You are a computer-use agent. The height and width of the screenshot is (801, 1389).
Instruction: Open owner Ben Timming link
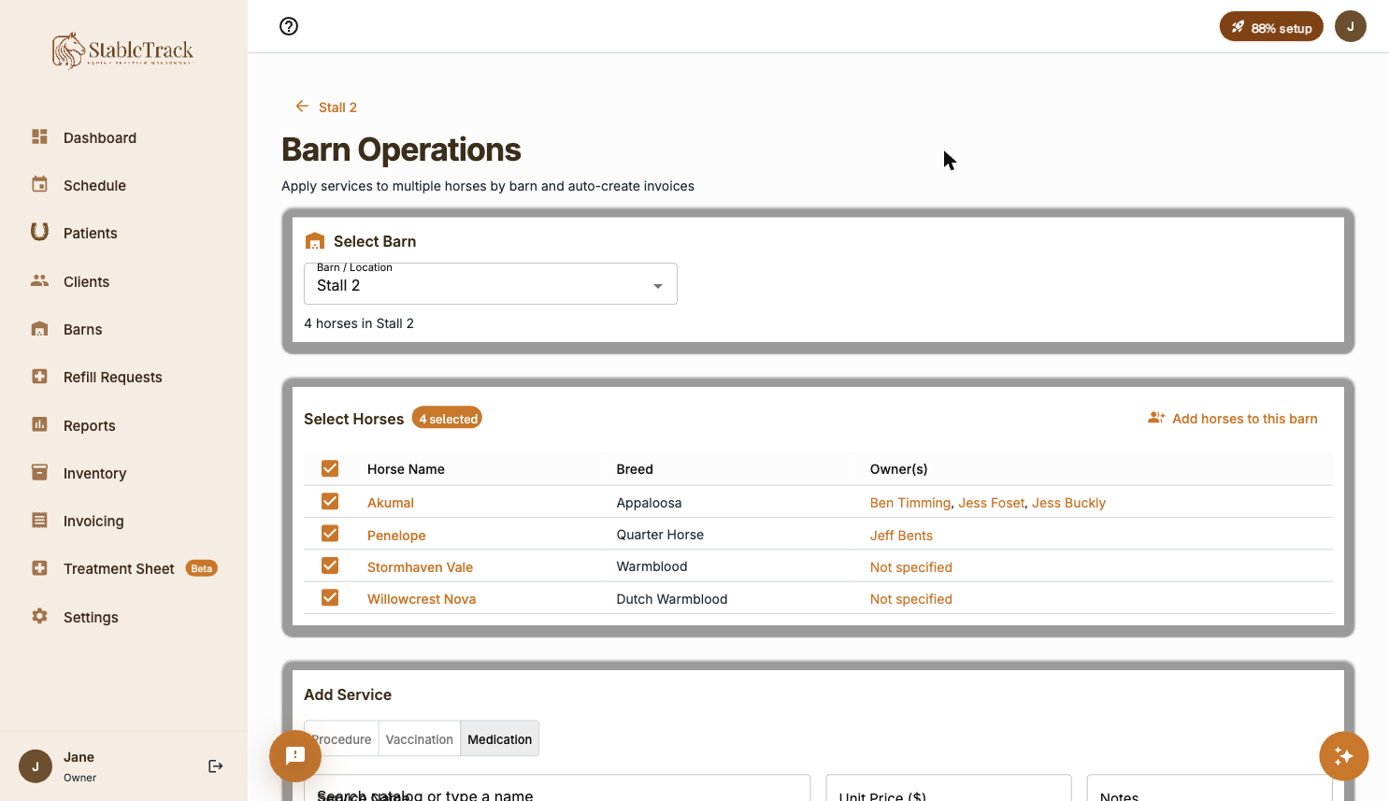910,503
